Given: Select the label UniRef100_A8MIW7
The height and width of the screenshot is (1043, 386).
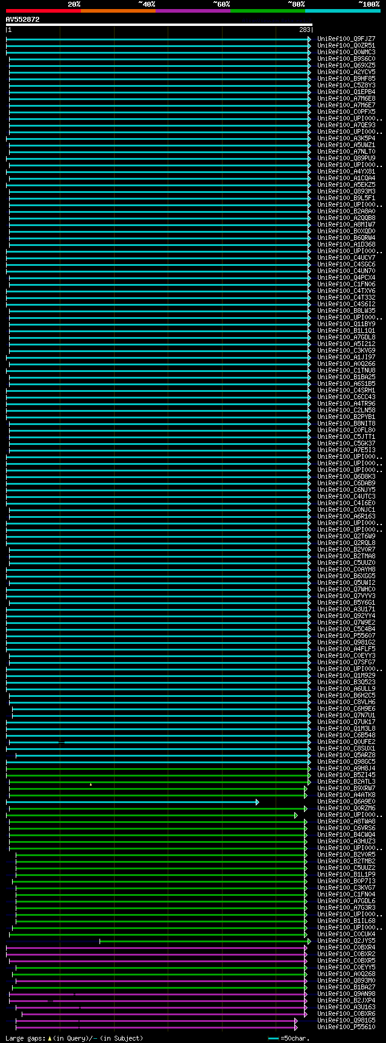Looking at the screenshot, I should 346,224.
